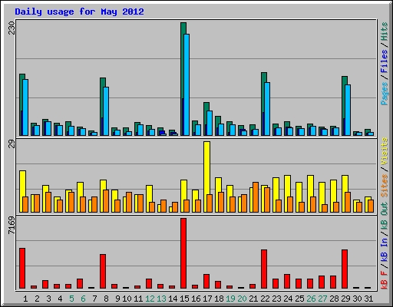Click the red kB bar for day 29
The height and width of the screenshot is (307, 393).
click(345, 269)
